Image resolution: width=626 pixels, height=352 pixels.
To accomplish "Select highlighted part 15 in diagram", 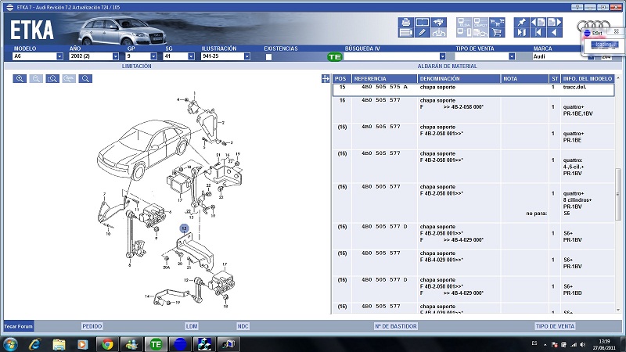I will pos(184,228).
